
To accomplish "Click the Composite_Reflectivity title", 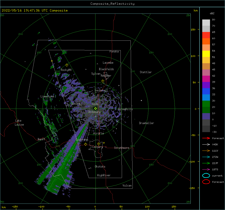I will 112,4.
